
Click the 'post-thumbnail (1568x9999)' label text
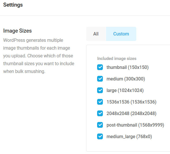tap(135, 125)
